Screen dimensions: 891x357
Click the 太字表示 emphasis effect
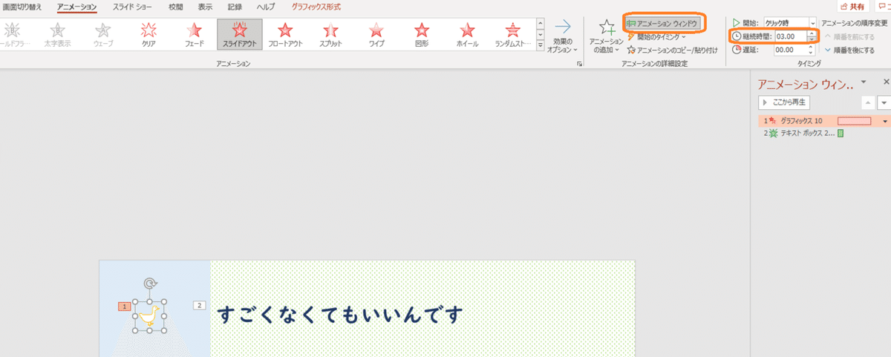pyautogui.click(x=57, y=34)
